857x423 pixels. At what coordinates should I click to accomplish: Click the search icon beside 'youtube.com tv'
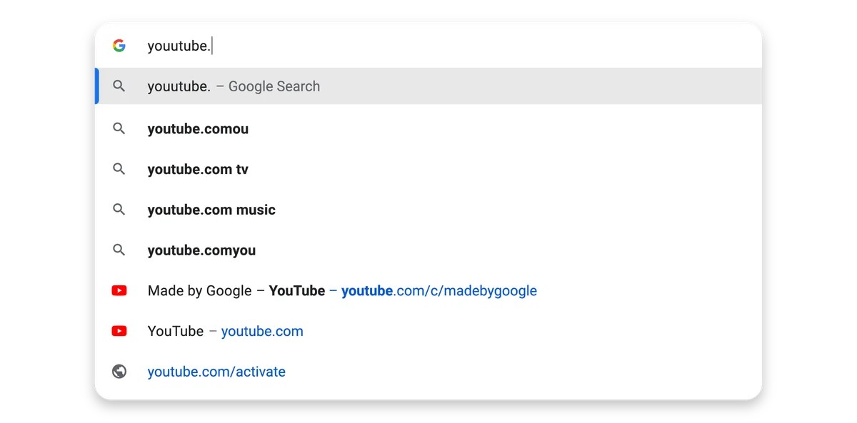click(119, 170)
